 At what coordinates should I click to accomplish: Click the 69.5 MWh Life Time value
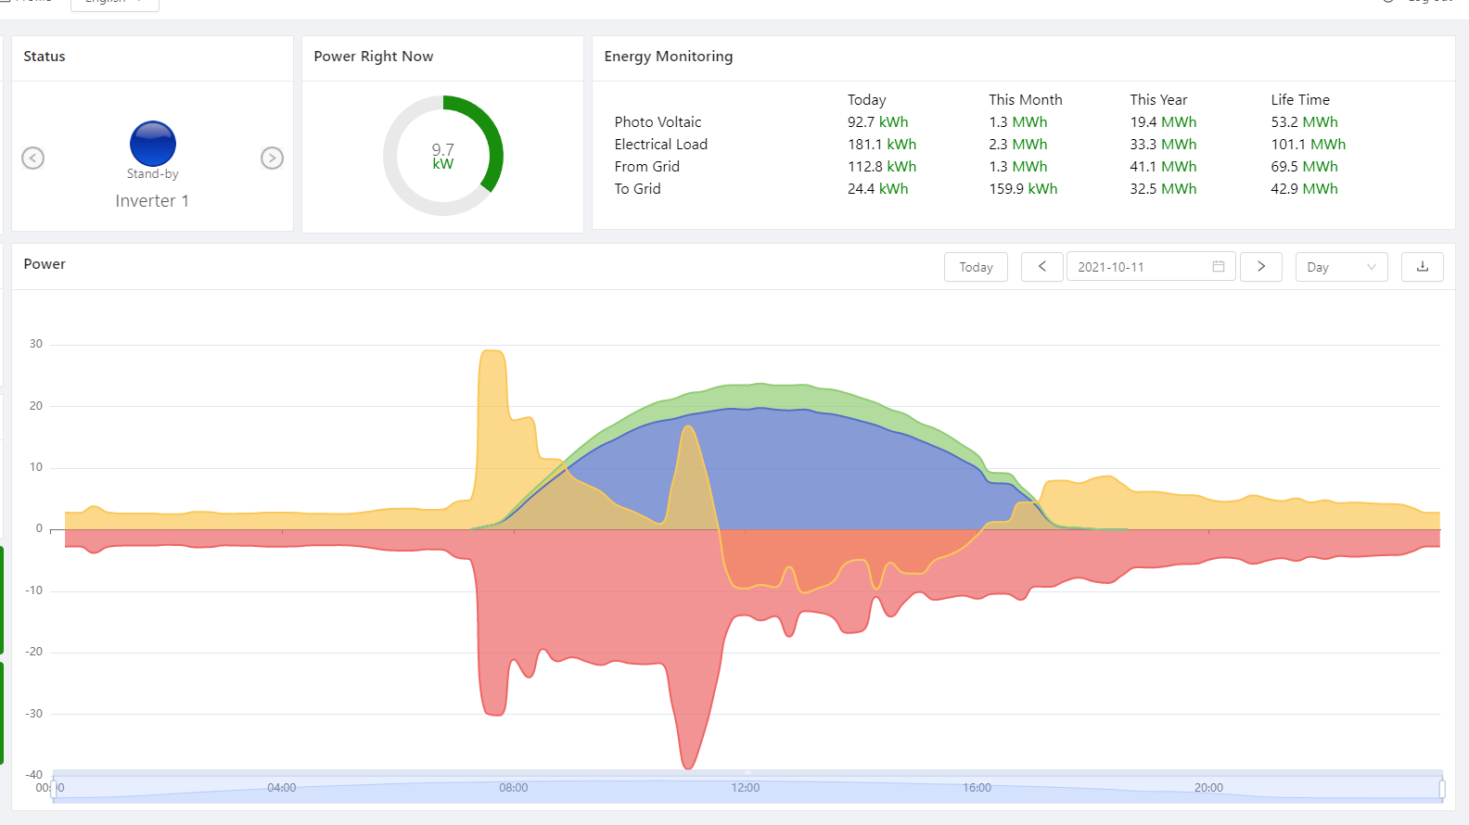click(1304, 167)
